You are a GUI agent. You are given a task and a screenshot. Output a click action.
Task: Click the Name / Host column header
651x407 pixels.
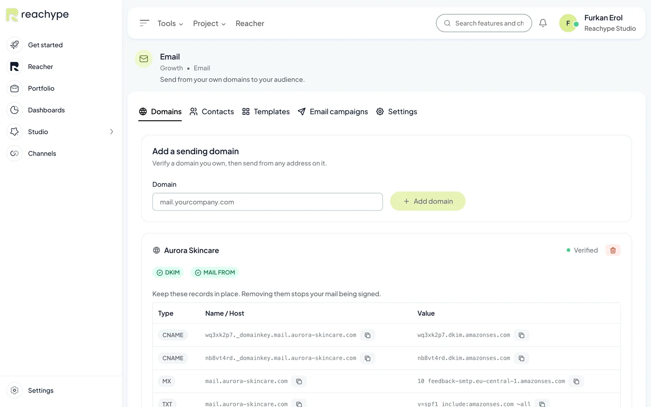click(x=225, y=313)
